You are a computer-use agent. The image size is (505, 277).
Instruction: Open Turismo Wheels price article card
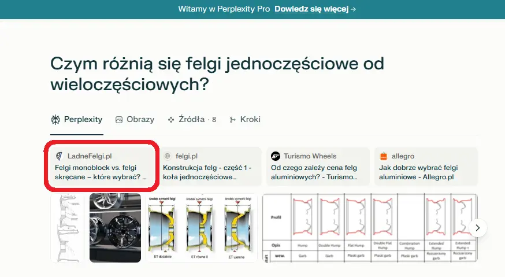click(x=317, y=167)
